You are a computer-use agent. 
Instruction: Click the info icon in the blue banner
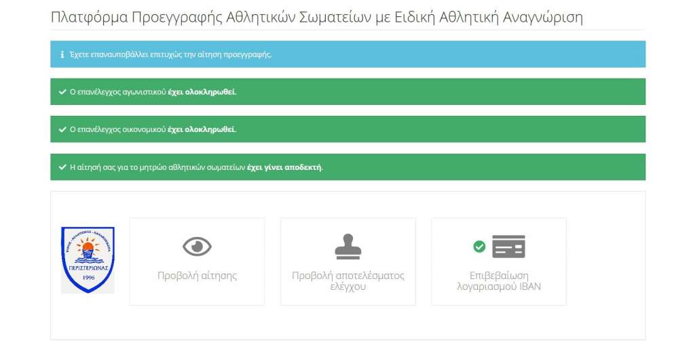point(62,54)
